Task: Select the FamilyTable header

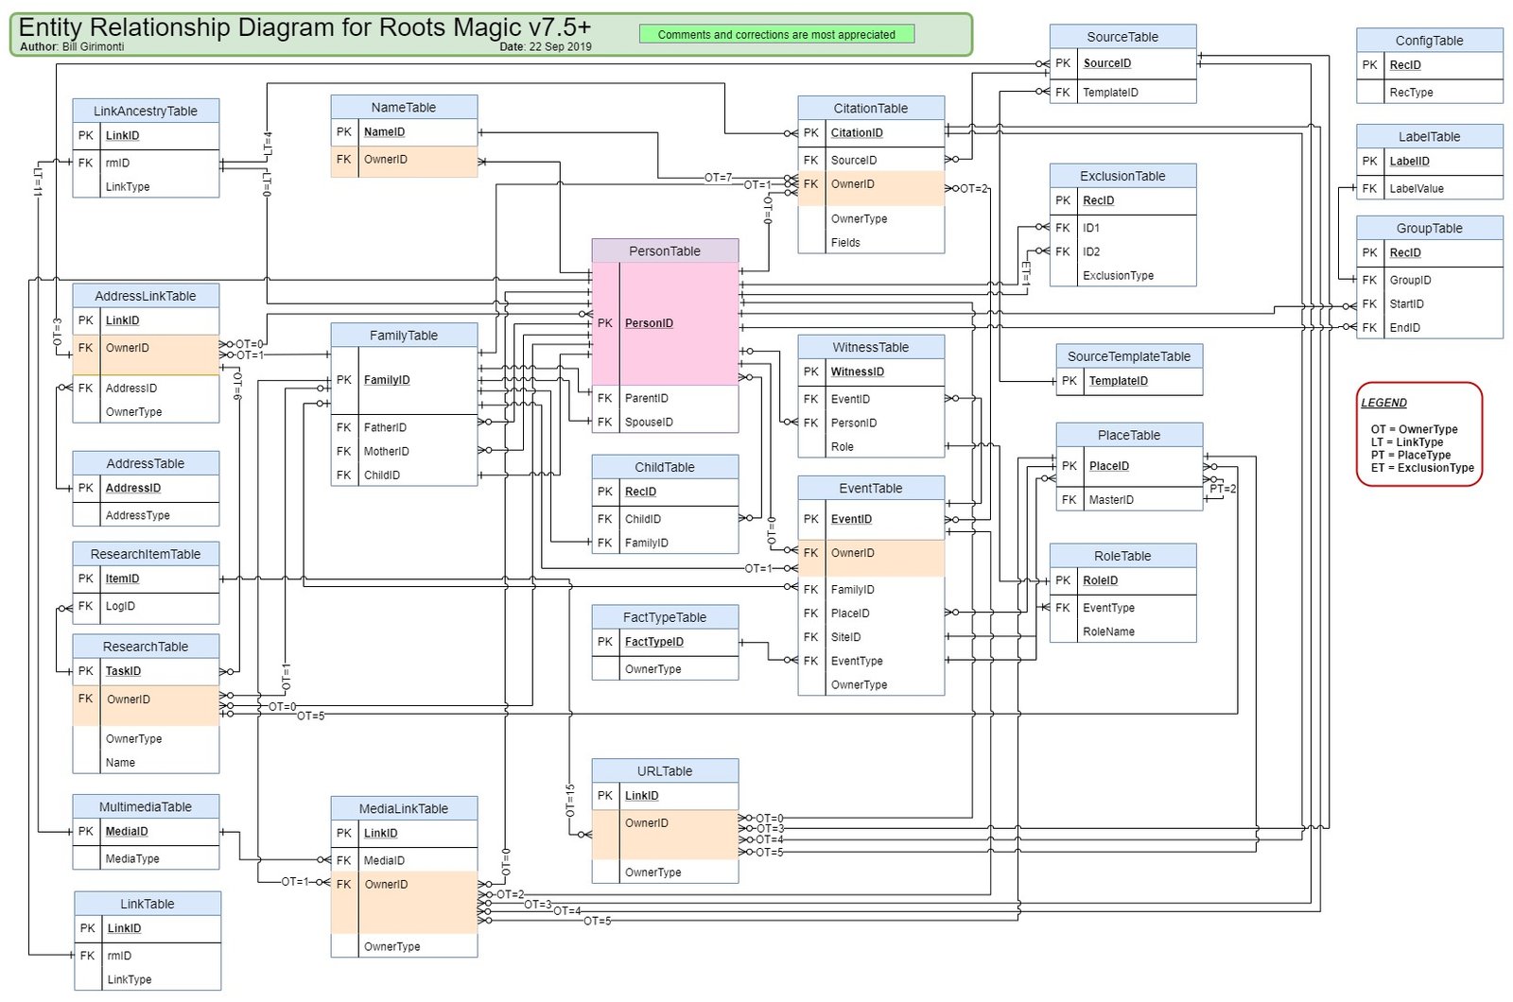Action: (404, 336)
